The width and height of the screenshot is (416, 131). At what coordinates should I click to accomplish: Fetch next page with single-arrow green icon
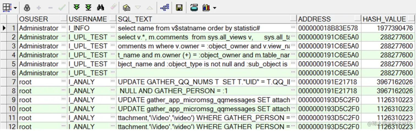[76, 8]
